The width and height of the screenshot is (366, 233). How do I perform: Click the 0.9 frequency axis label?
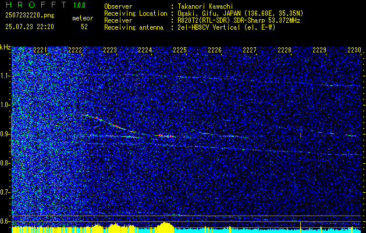coord(5,134)
